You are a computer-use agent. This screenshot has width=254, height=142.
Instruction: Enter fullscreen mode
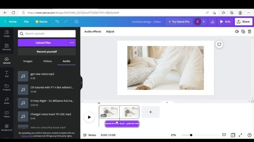pyautogui.click(x=241, y=135)
